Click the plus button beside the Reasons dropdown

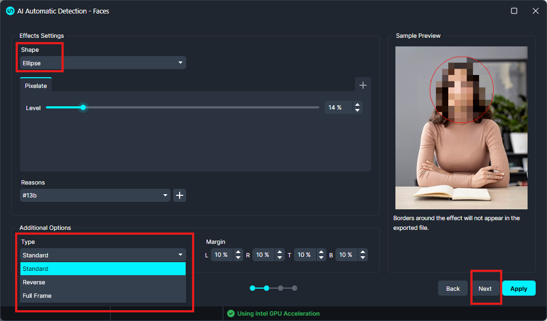point(180,195)
